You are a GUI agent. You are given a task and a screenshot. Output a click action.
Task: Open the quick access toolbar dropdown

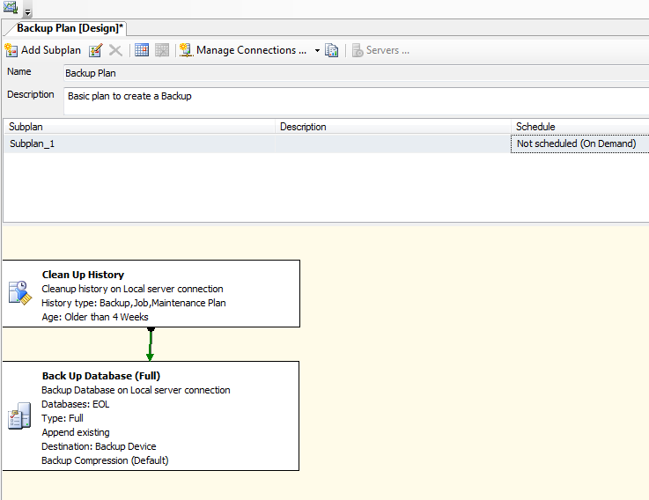coord(27,12)
